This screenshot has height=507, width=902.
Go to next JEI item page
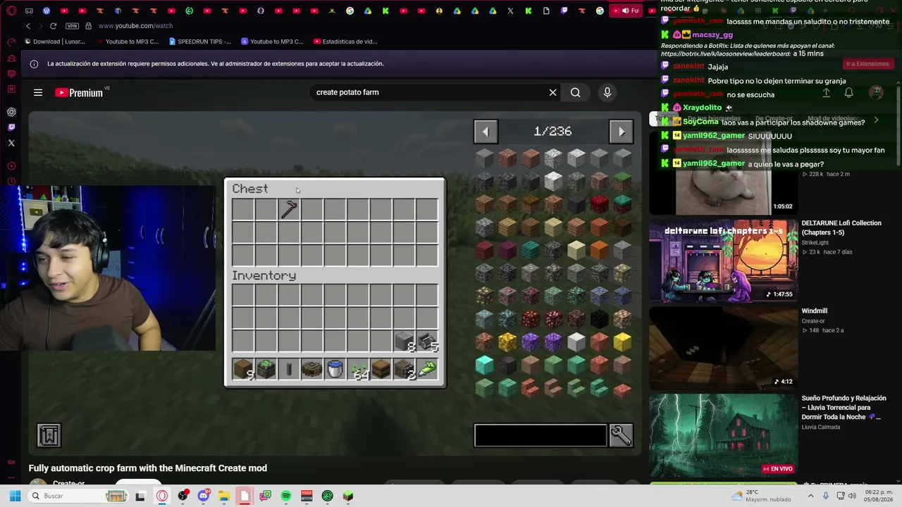pos(621,132)
